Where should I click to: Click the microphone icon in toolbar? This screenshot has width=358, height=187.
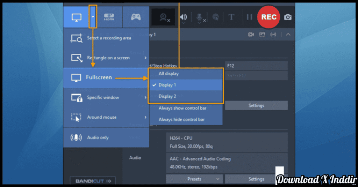[200, 17]
